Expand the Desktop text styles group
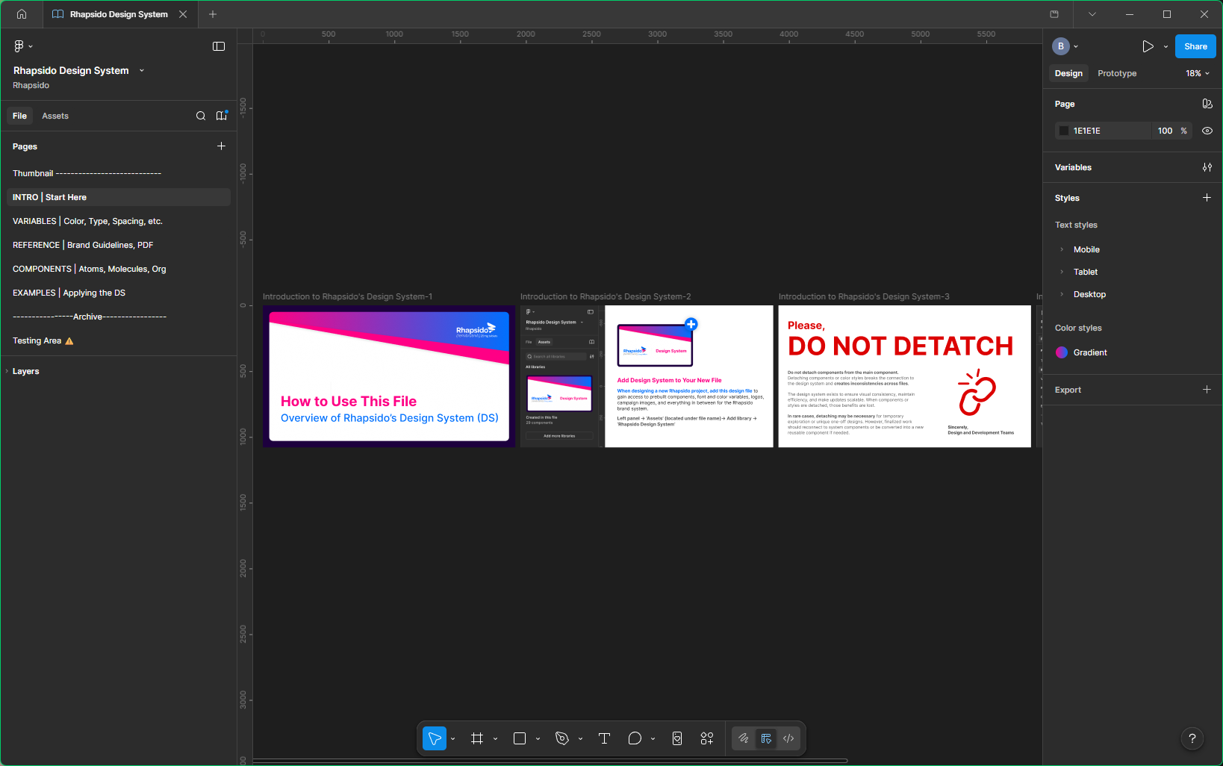1223x766 pixels. point(1062,293)
